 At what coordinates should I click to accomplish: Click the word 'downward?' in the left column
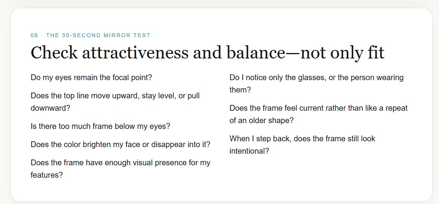[x=50, y=108]
